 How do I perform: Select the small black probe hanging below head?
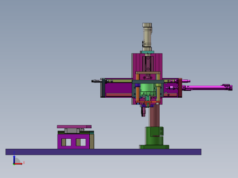coord(143,112)
